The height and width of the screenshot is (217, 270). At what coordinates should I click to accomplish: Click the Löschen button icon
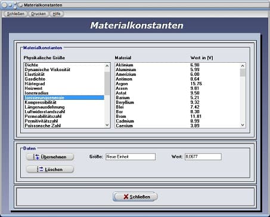coord(40,169)
